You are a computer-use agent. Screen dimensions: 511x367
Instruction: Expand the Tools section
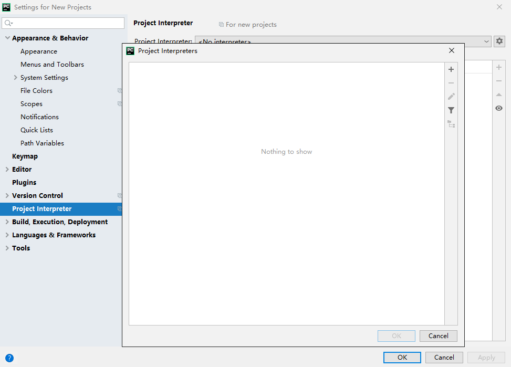pos(7,248)
